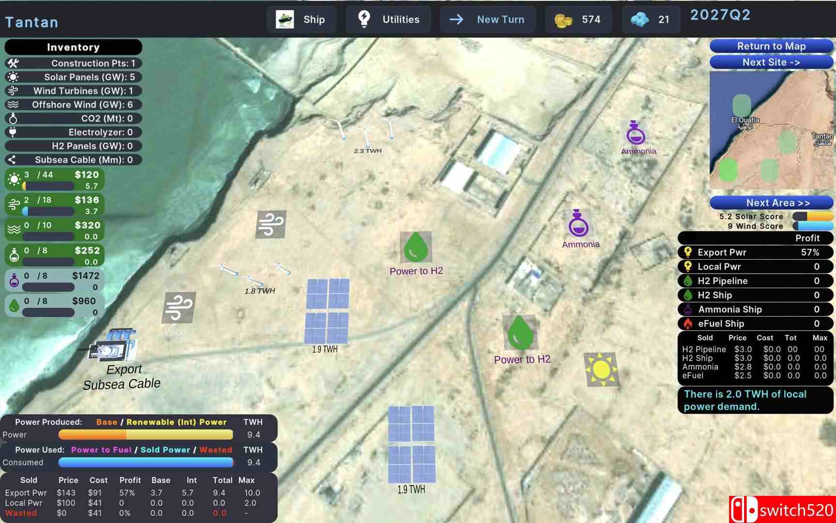This screenshot has height=523, width=836.
Task: Start a New Turn
Action: coord(487,19)
